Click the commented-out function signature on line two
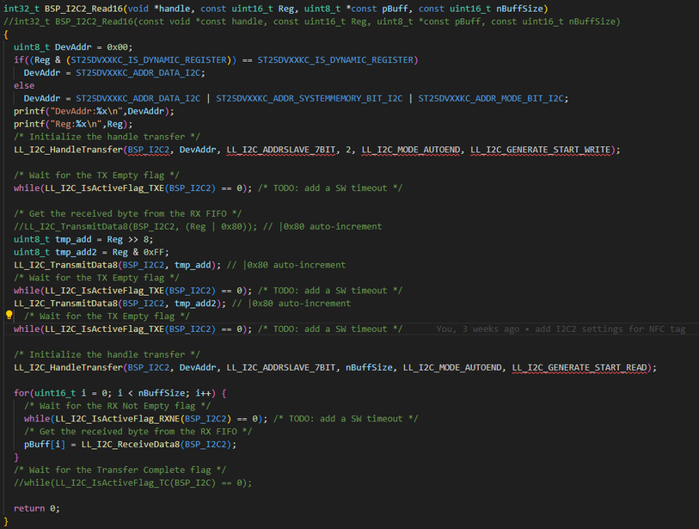 (x=312, y=22)
